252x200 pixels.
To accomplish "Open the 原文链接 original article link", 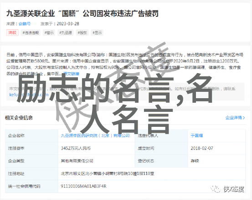I will [x=72, y=74].
